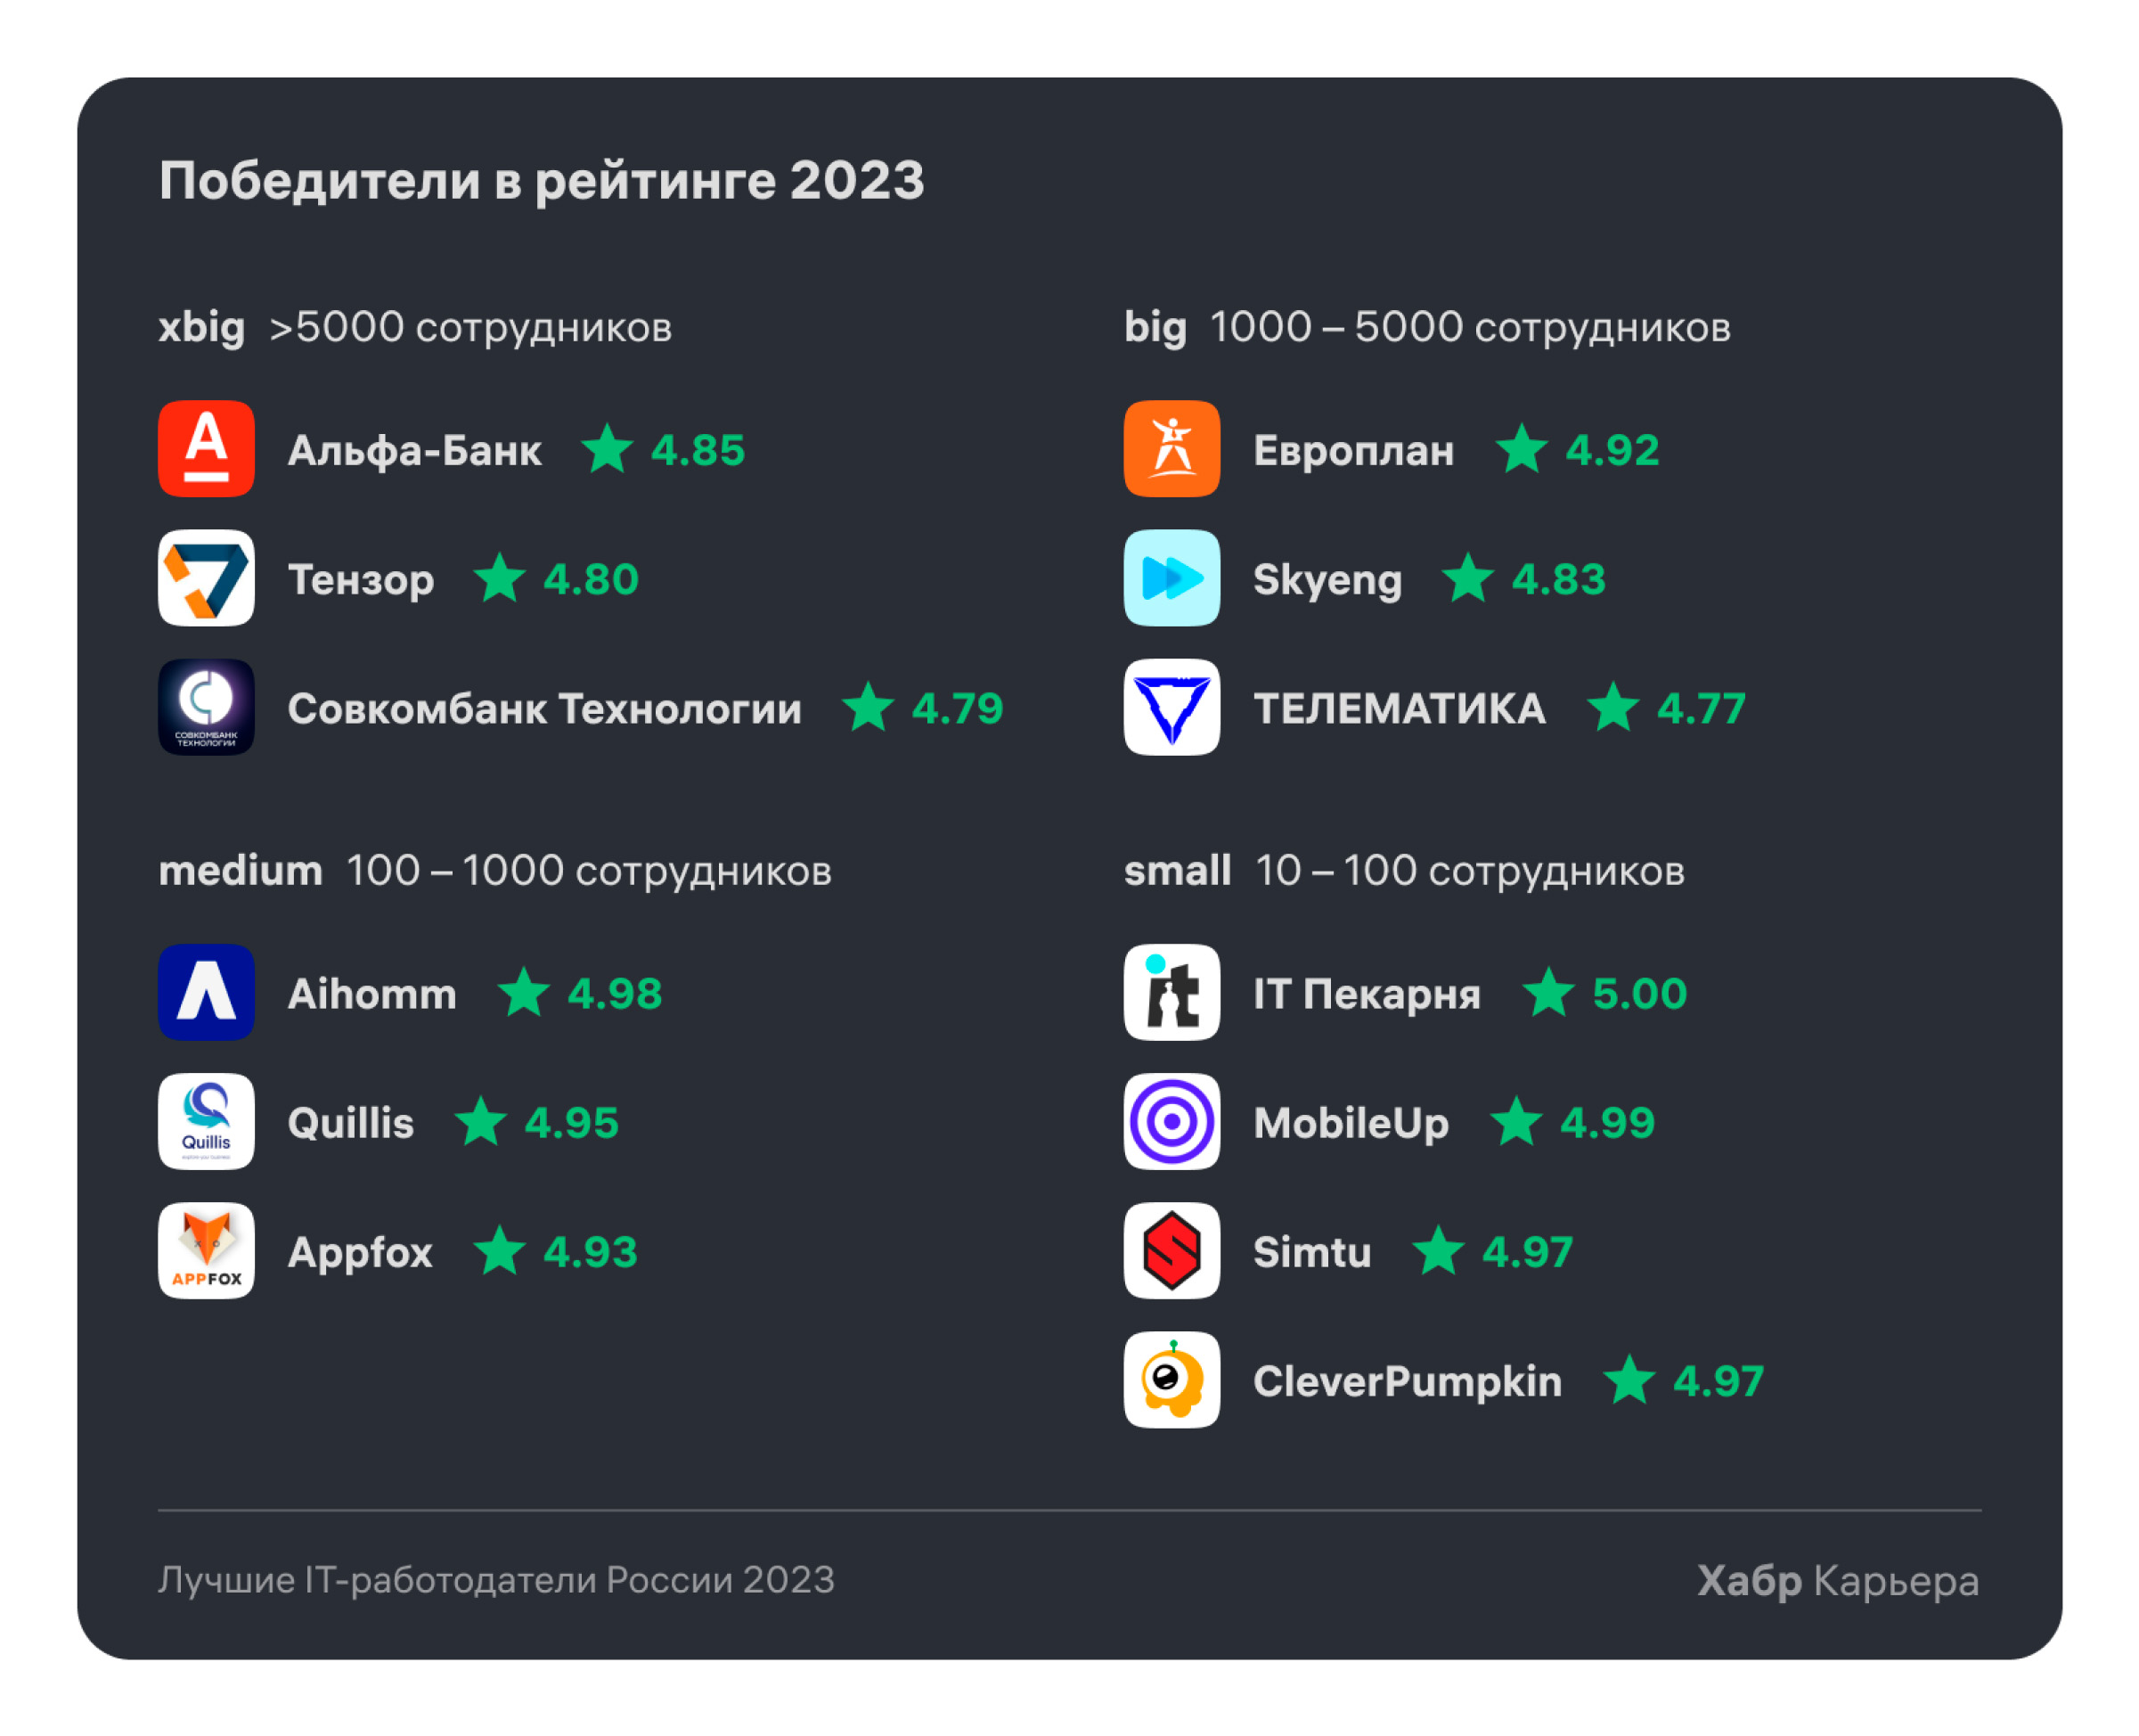Click the CleverPumpkin orange mascot logo

pos(1172,1379)
